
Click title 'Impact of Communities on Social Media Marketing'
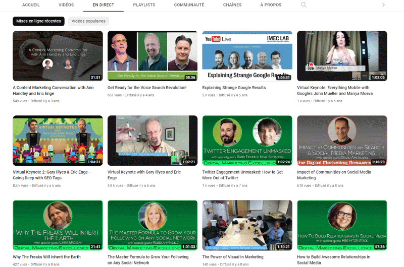(x=334, y=175)
